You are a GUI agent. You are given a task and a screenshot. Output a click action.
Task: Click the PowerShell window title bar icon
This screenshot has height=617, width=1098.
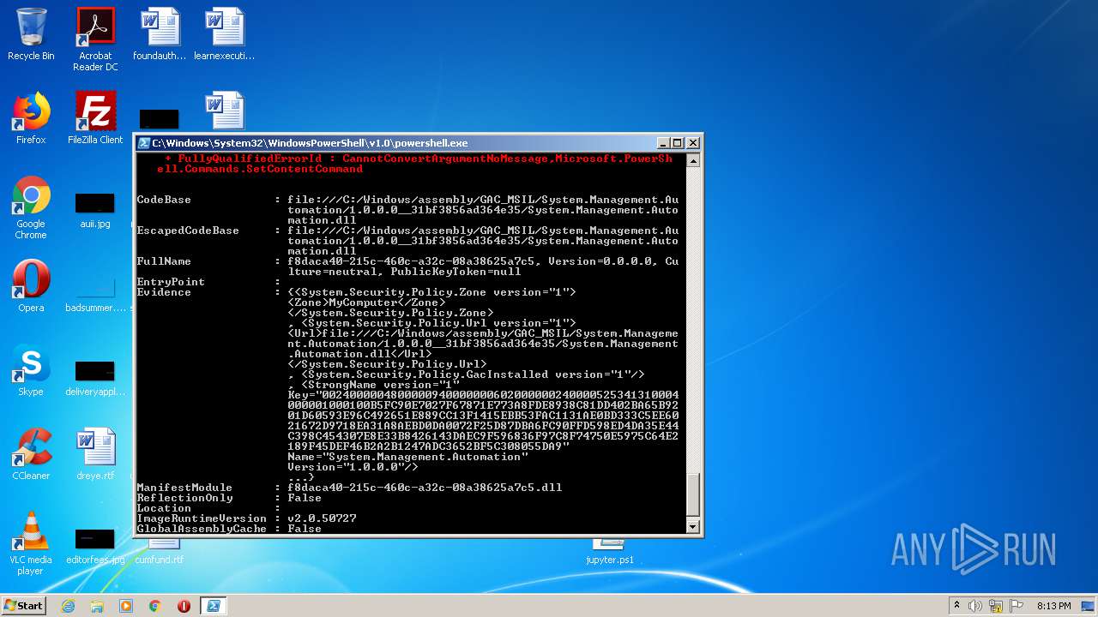(144, 143)
